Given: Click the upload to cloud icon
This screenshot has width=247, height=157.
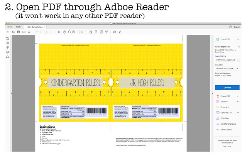Looking at the screenshot, I should (x=13, y=32).
